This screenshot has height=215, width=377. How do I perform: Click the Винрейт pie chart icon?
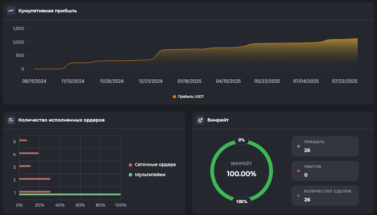200,120
